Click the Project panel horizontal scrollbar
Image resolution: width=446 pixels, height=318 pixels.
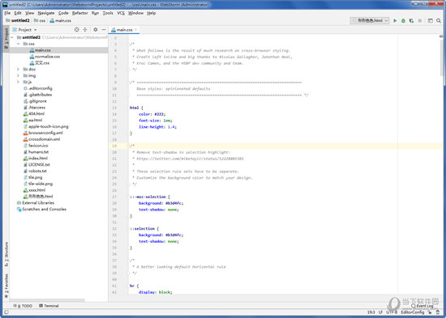47,300
